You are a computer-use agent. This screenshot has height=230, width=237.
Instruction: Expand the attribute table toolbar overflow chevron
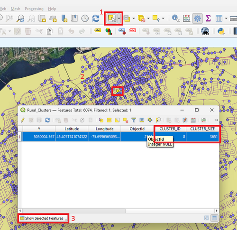click(217, 120)
